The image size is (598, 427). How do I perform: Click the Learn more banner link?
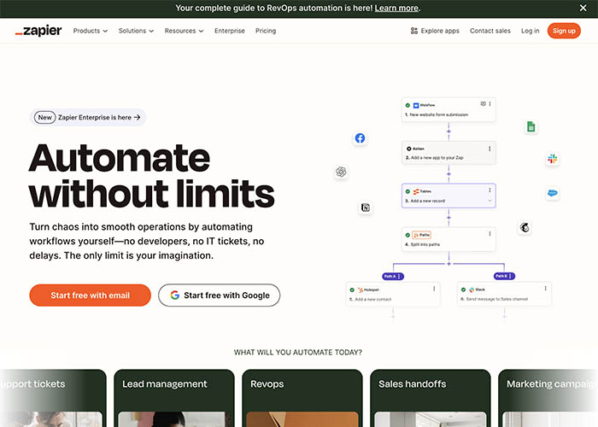tap(396, 8)
